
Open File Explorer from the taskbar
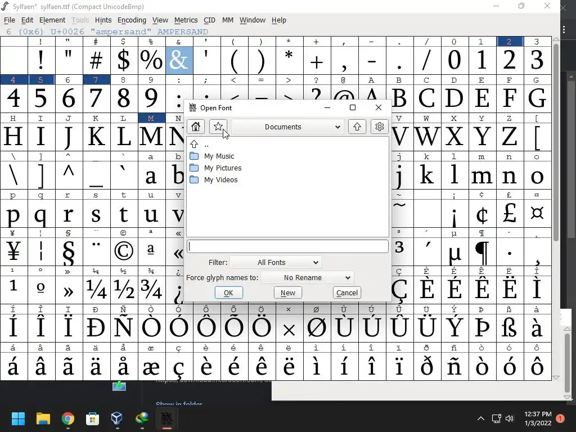(x=43, y=418)
